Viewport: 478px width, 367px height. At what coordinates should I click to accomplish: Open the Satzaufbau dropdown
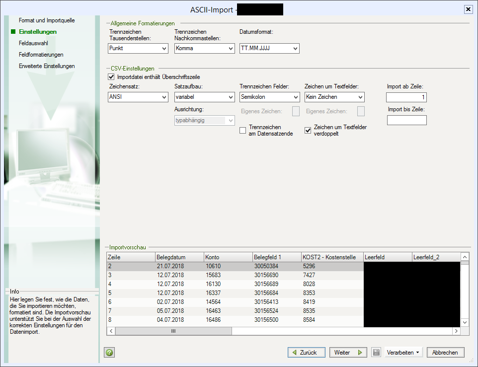[x=204, y=97]
